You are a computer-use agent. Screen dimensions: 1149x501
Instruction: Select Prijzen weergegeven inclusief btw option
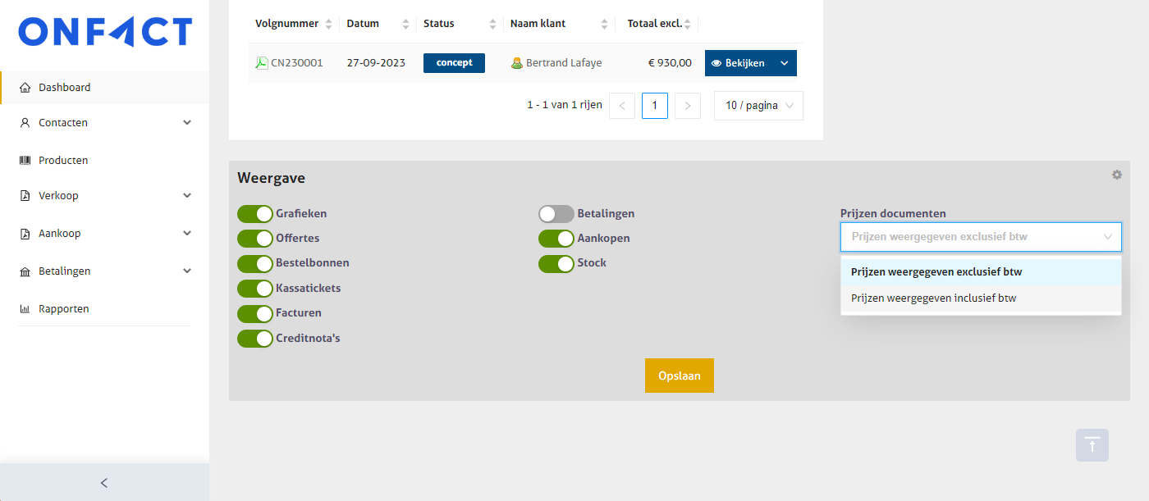pyautogui.click(x=933, y=298)
